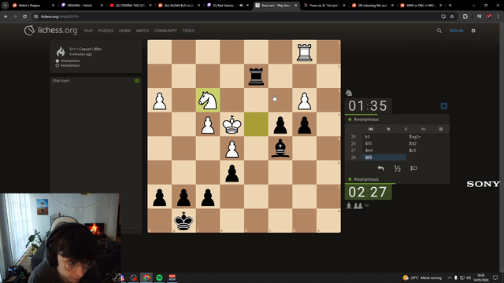
Task: Open the WATCH menu
Action: click(x=142, y=31)
